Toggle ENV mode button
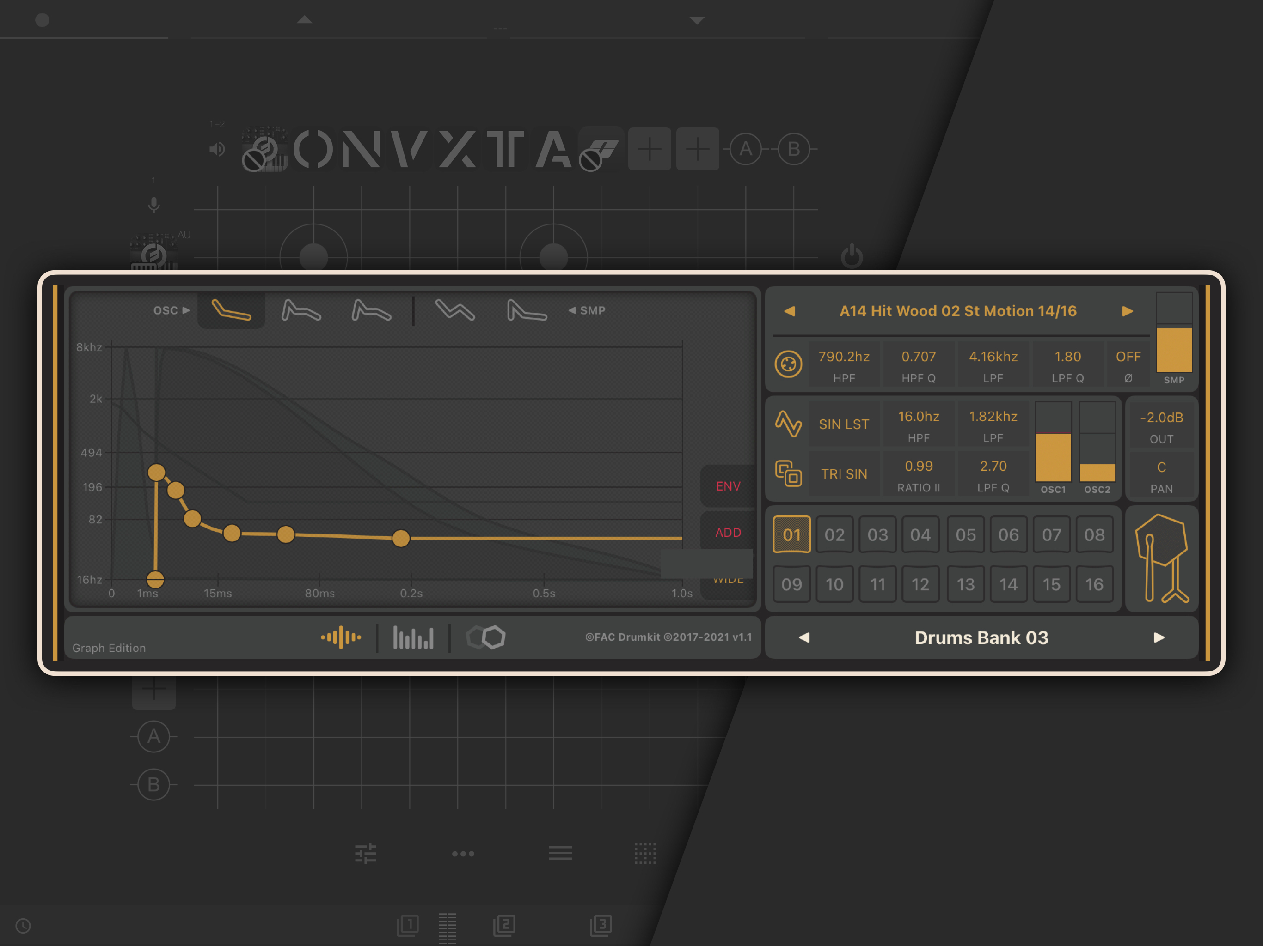 [x=727, y=486]
